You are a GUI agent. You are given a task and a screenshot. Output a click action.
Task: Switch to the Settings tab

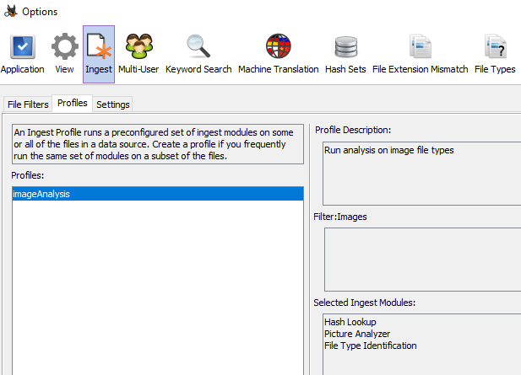coord(112,104)
